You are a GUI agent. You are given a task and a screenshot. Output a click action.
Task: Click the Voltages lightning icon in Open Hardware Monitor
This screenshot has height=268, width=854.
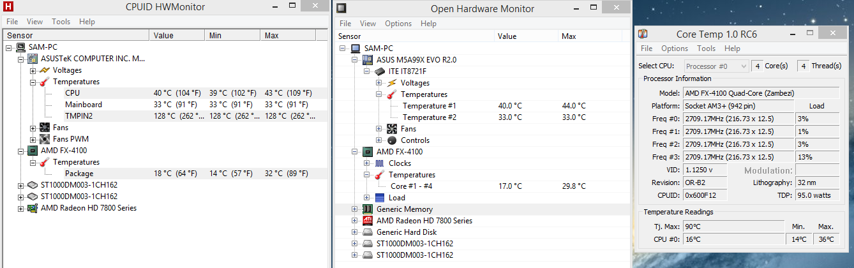tap(392, 83)
